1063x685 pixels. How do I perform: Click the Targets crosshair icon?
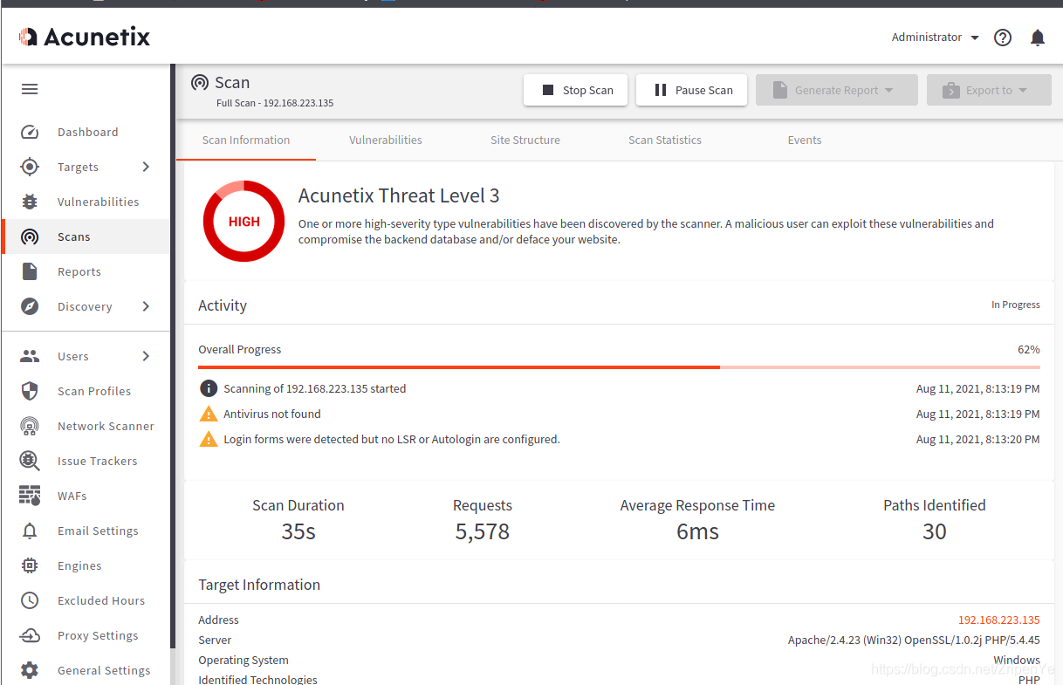(x=30, y=167)
